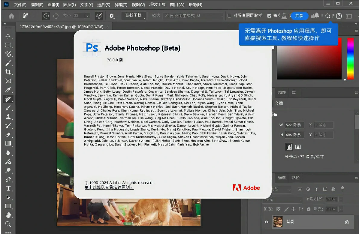This screenshot has width=359, height=234.
Task: Click the canvas width W 522 field
Action: tap(294, 125)
